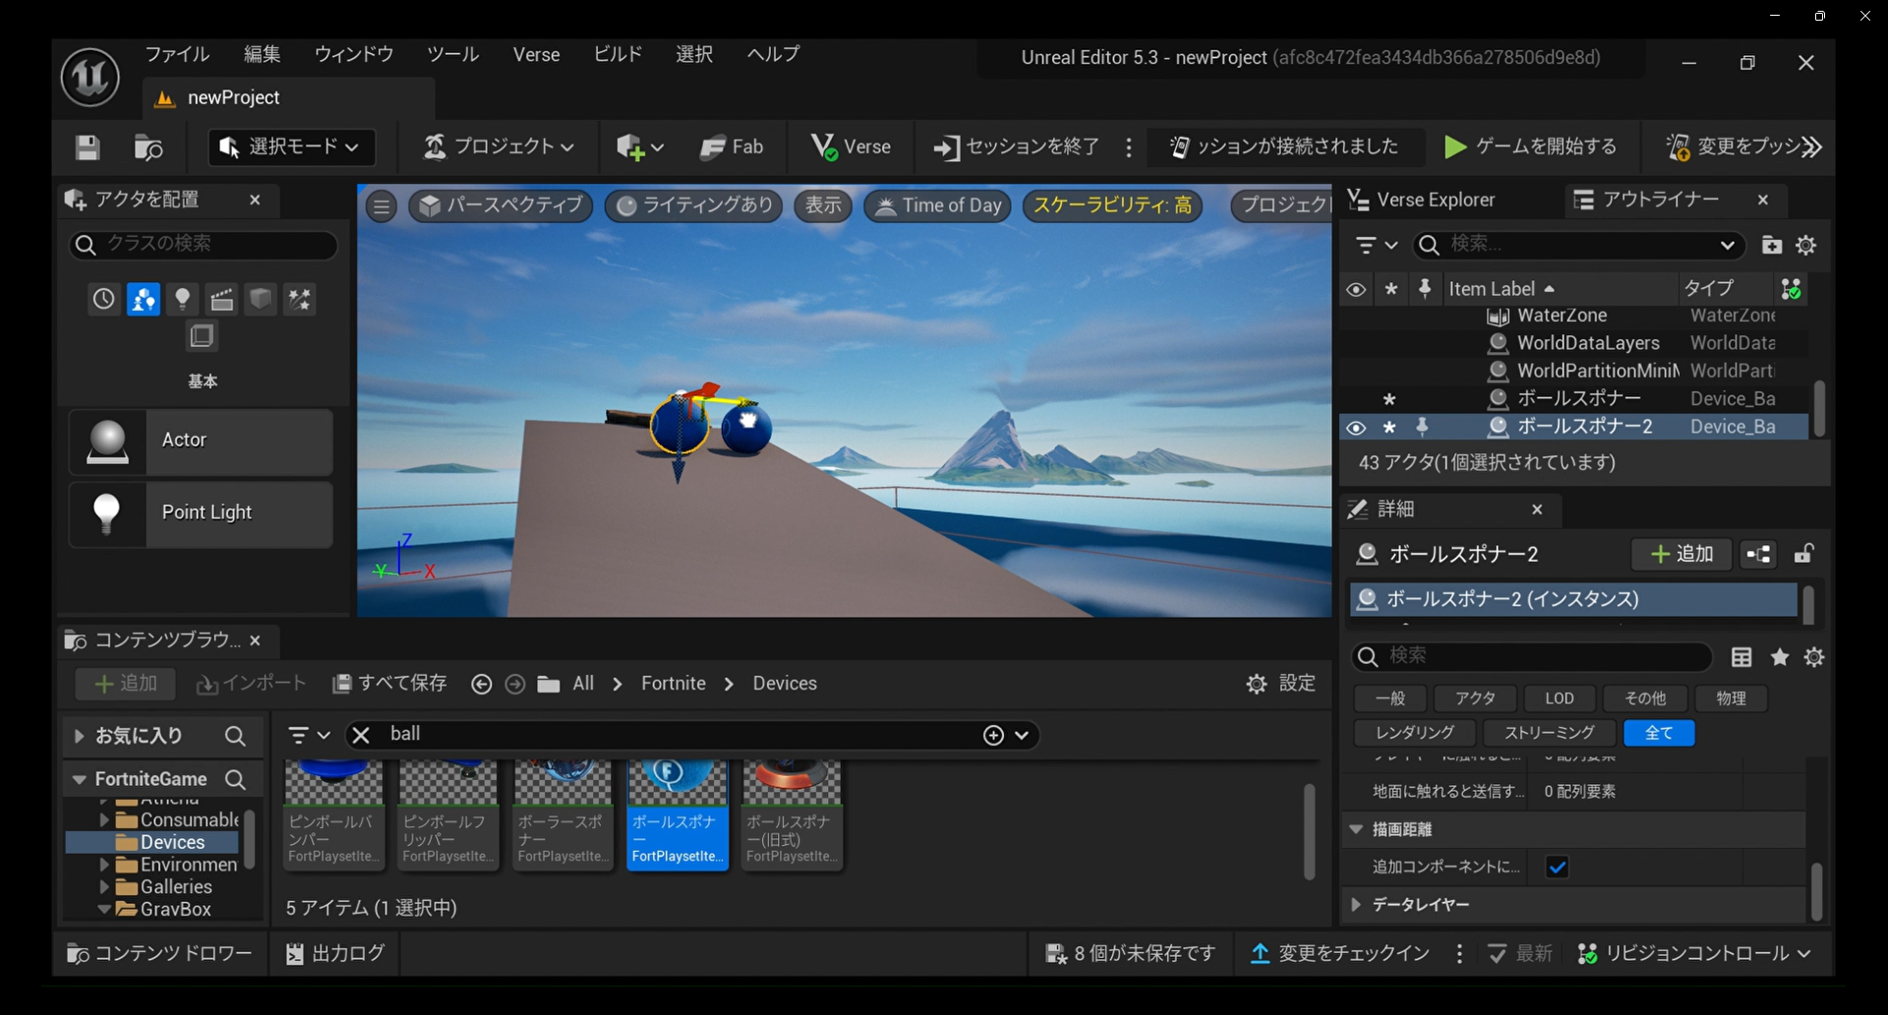Enable the ライティングあり view mode toggle
Viewport: 1888px width, 1015px height.
coord(694,206)
